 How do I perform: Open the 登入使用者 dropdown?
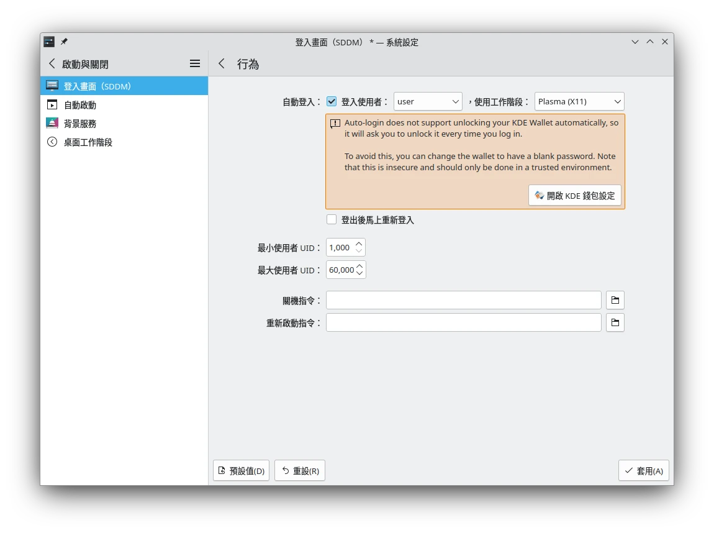pos(428,101)
